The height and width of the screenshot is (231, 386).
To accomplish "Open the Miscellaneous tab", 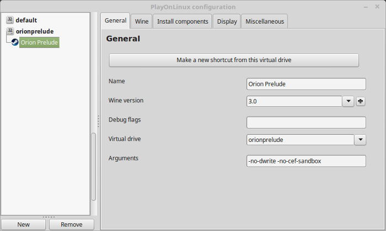I will pos(265,21).
